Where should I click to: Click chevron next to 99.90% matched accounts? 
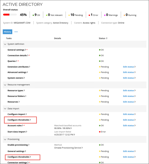click(71, 128)
